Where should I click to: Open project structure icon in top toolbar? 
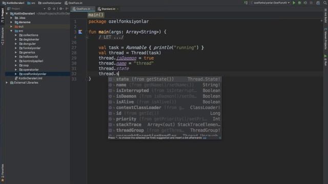pos(318,3)
